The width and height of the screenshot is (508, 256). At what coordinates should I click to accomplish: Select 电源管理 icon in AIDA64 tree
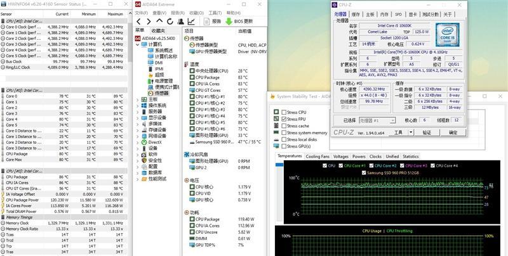(x=150, y=81)
